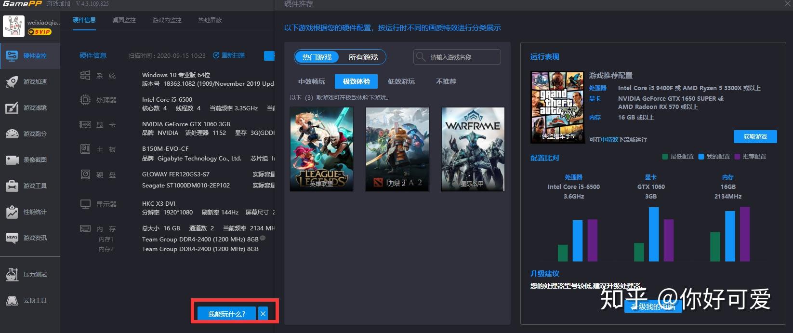793x333 pixels.
Task: Open DOTA 2 game thumbnail
Action: point(397,149)
